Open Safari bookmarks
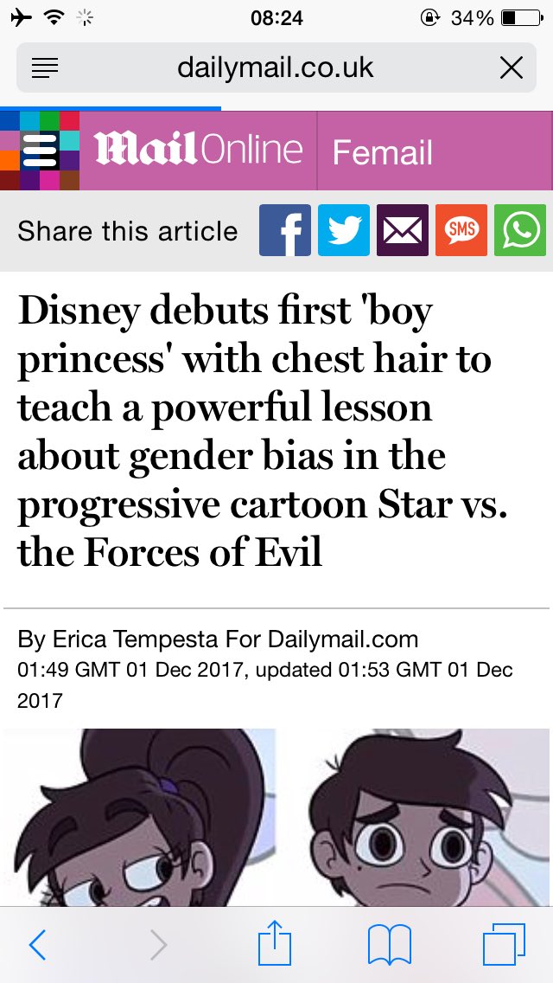Image resolution: width=553 pixels, height=983 pixels. click(x=389, y=945)
